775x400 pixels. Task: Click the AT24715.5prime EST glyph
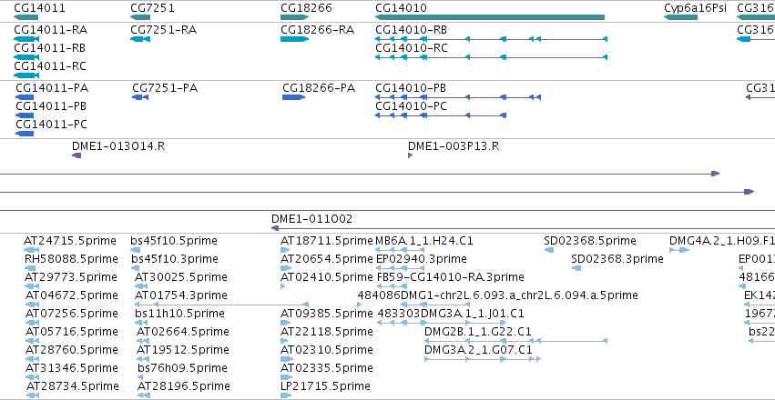31,250
